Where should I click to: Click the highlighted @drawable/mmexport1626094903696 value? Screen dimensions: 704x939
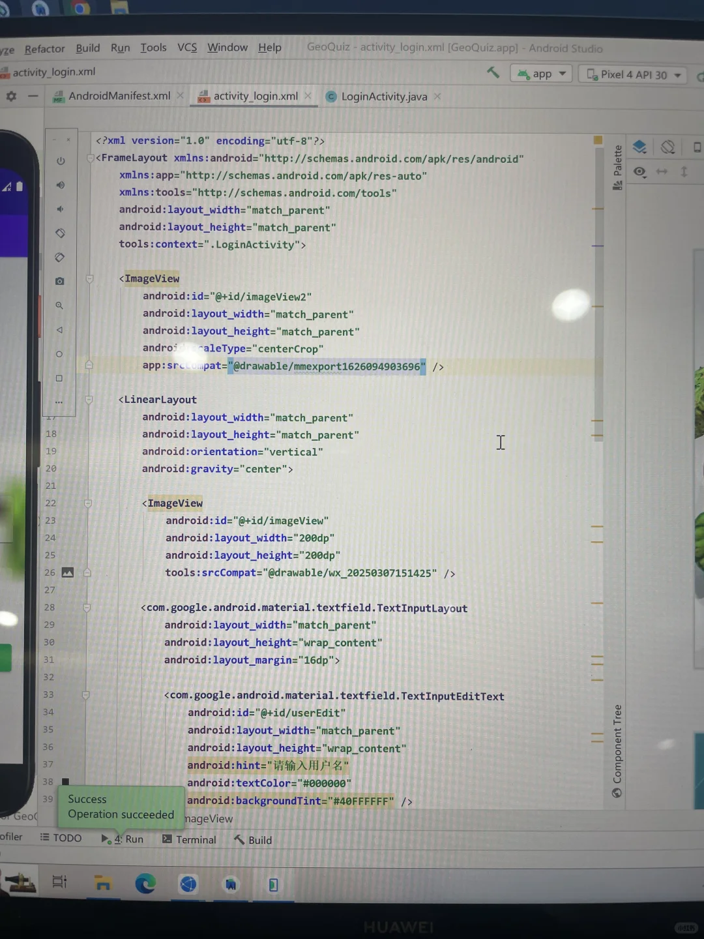[327, 366]
